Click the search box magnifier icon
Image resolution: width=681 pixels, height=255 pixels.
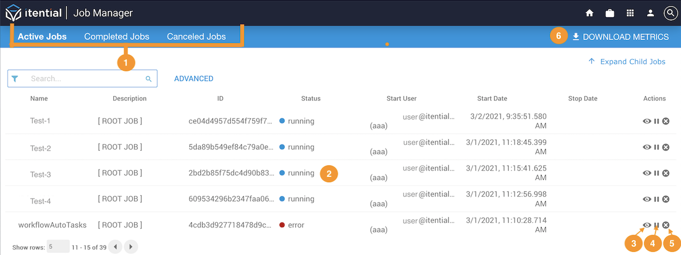tap(148, 79)
